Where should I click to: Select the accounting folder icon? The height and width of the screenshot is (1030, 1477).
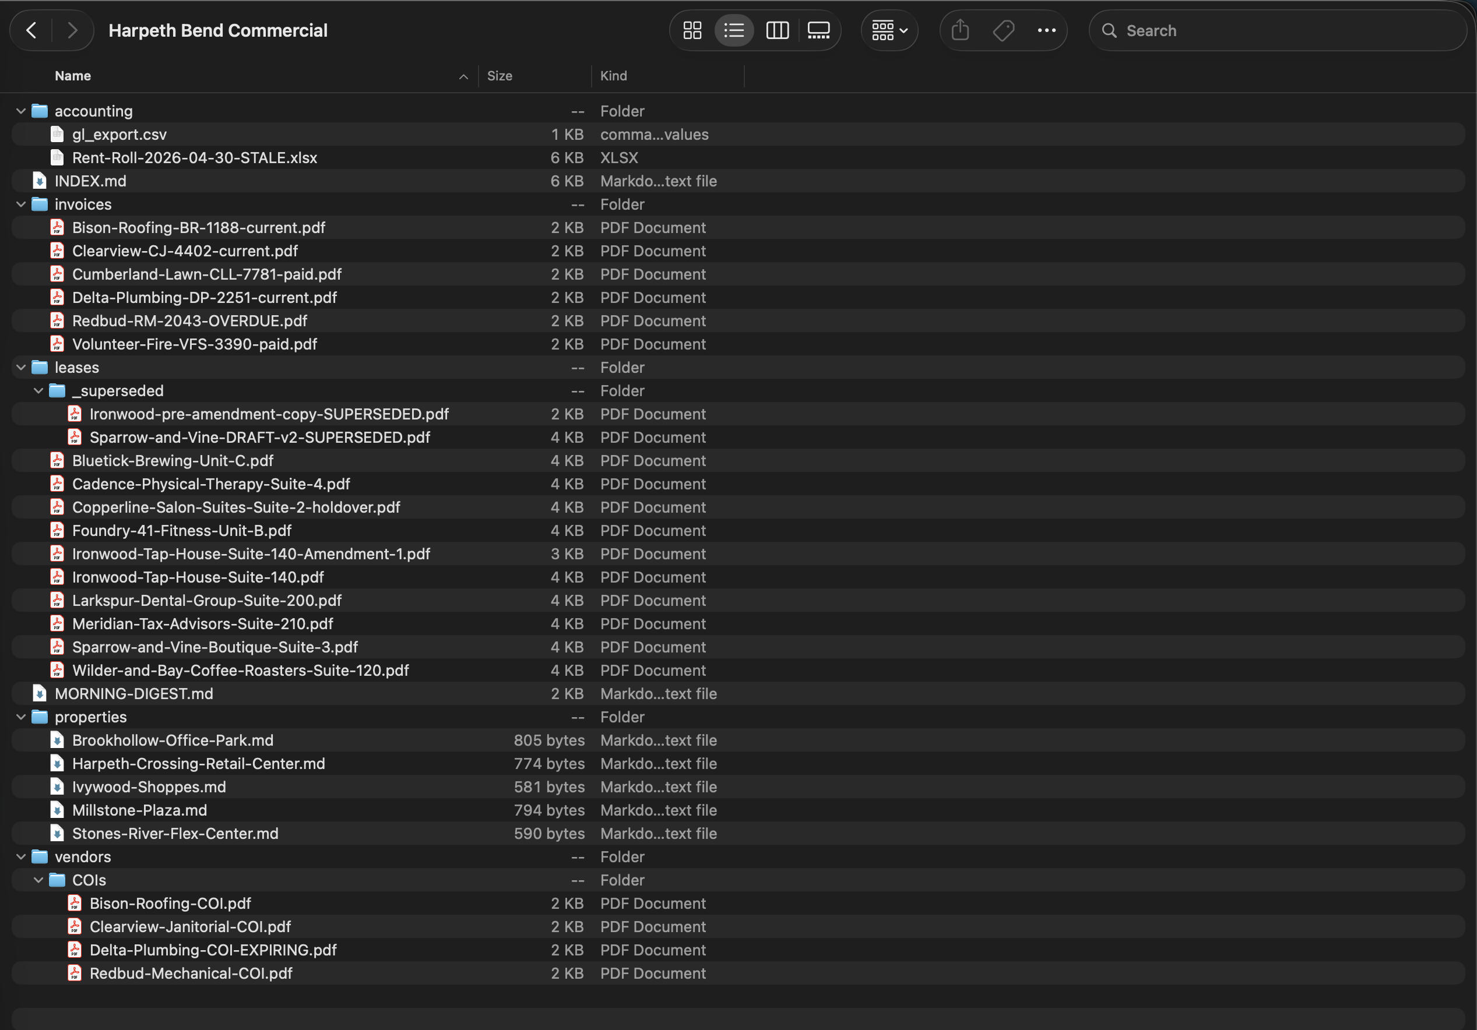click(x=40, y=111)
